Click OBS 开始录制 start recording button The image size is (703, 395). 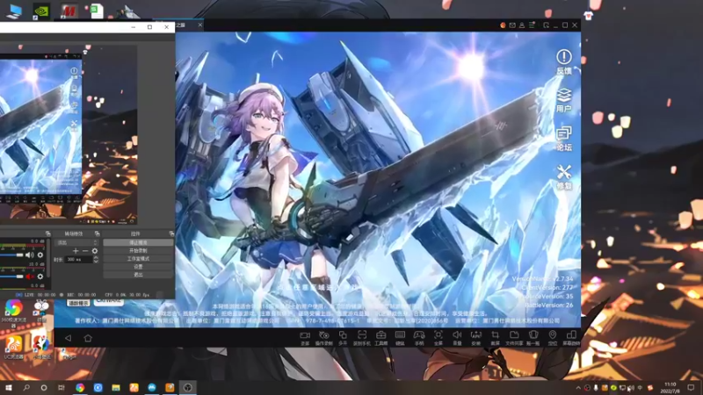(x=138, y=250)
